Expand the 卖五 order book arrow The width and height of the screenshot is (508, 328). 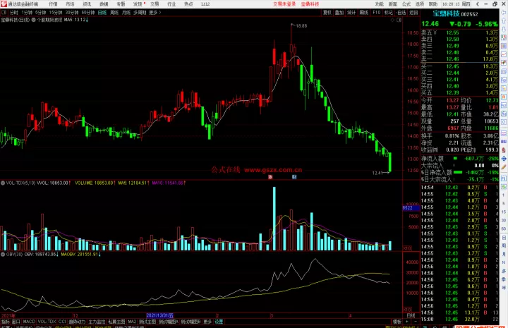pyautogui.click(x=435, y=32)
